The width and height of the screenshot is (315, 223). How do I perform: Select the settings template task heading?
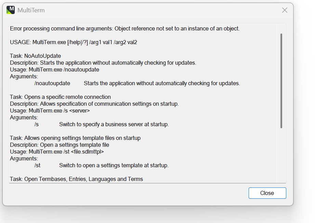pos(75,138)
